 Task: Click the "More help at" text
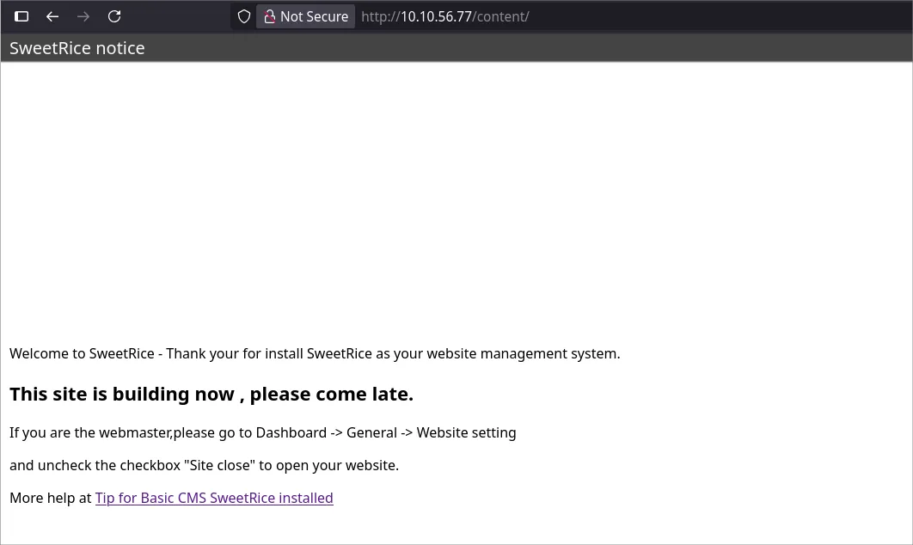click(x=50, y=498)
